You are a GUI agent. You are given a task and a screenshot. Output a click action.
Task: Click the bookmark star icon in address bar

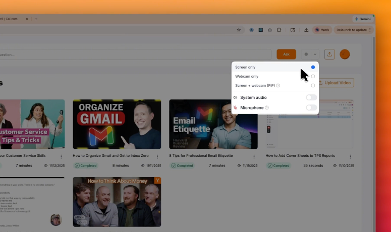239,30
